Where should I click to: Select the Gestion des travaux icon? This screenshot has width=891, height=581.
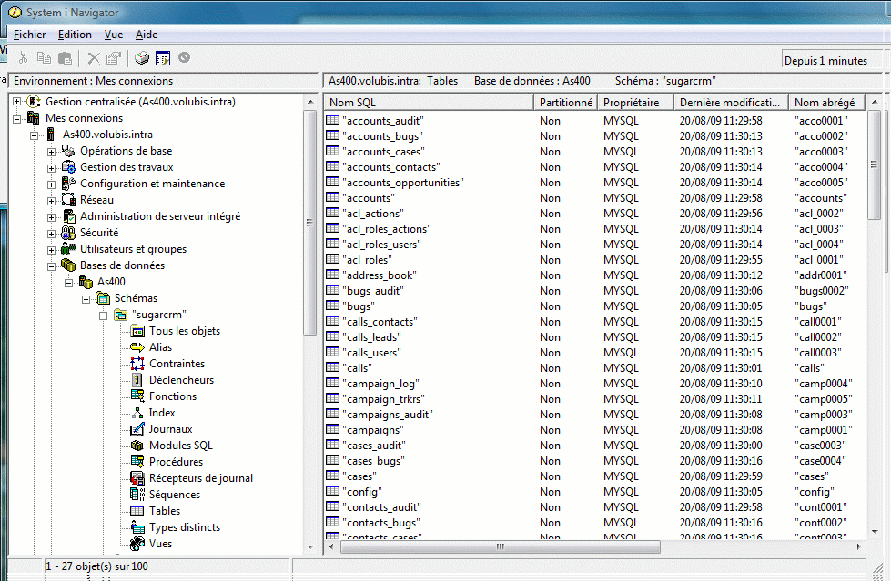coord(68,167)
